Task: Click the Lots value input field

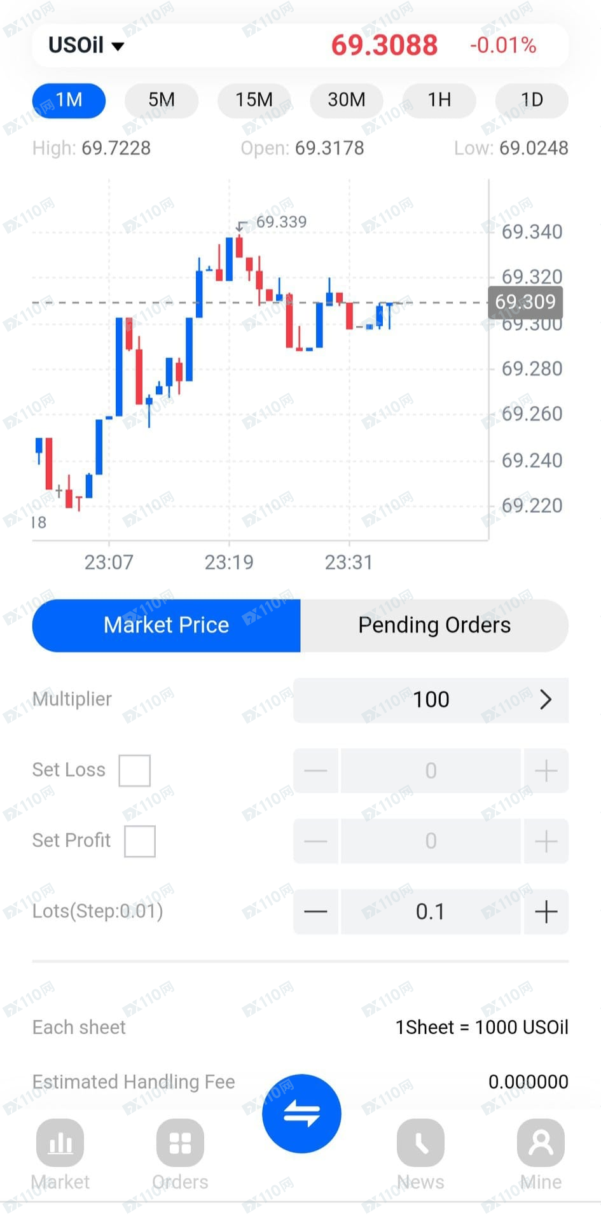Action: (x=431, y=912)
